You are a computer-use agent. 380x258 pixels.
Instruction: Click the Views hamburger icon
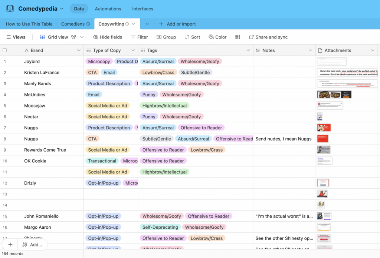click(9, 37)
